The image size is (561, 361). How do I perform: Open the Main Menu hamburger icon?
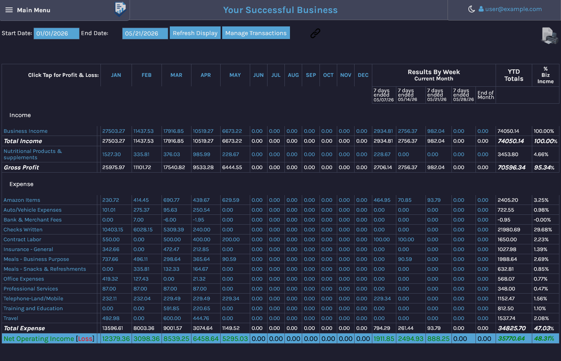[9, 10]
